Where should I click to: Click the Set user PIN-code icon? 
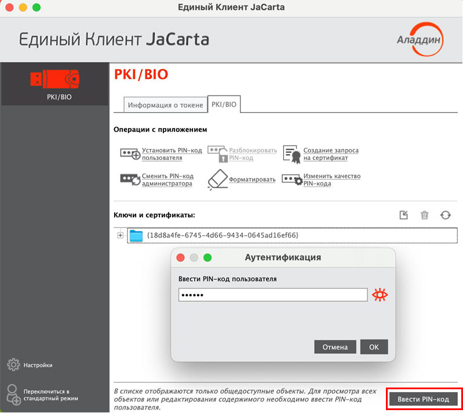coord(130,153)
